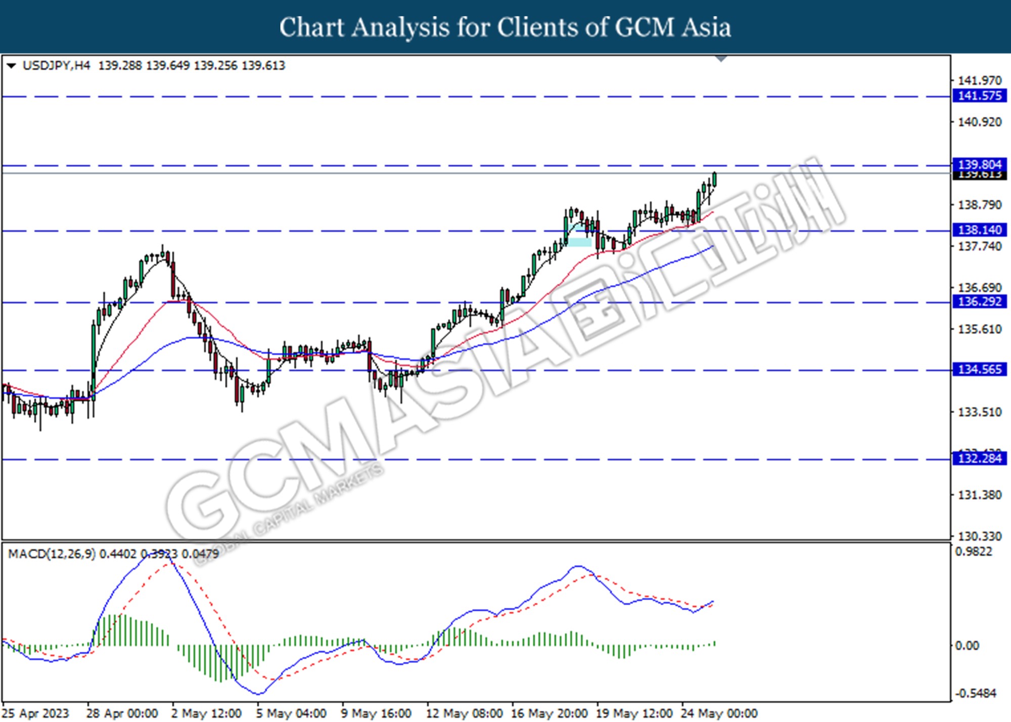The height and width of the screenshot is (722, 1011).
Task: Click the 9 May 16:00 time label
Action: (376, 713)
